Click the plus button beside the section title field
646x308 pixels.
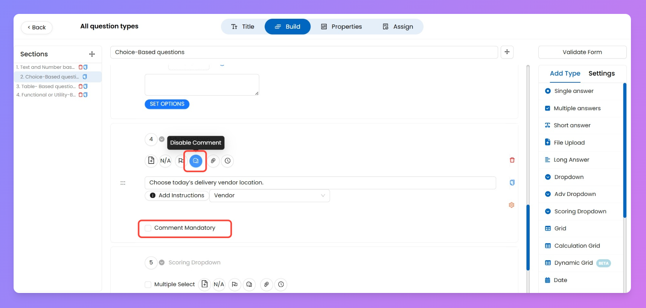[507, 52]
